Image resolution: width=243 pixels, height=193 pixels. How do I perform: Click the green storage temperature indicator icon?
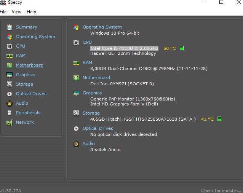pyautogui.click(x=219, y=119)
